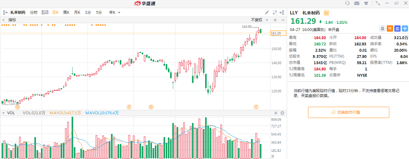Open the 年K period dropdown
This screenshot has width=409, height=159.
[114, 13]
